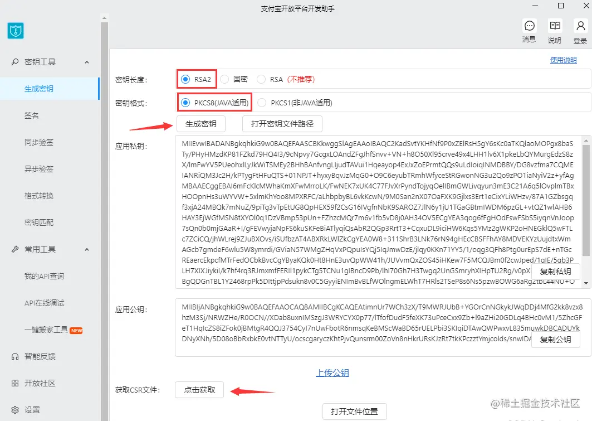Click the Alipay shield logo icon
Screen dimensions: 592x421
point(16,31)
